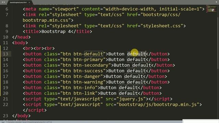Click the wrapped closing script tag below line 22
Viewport: 219px width, 123px height.
coord(35,110)
